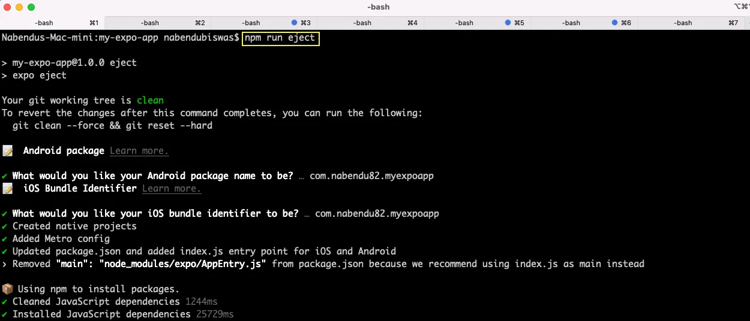Image resolution: width=750 pixels, height=321 pixels.
Task: Click the iOS bundle identifier question line
Action: 220,214
